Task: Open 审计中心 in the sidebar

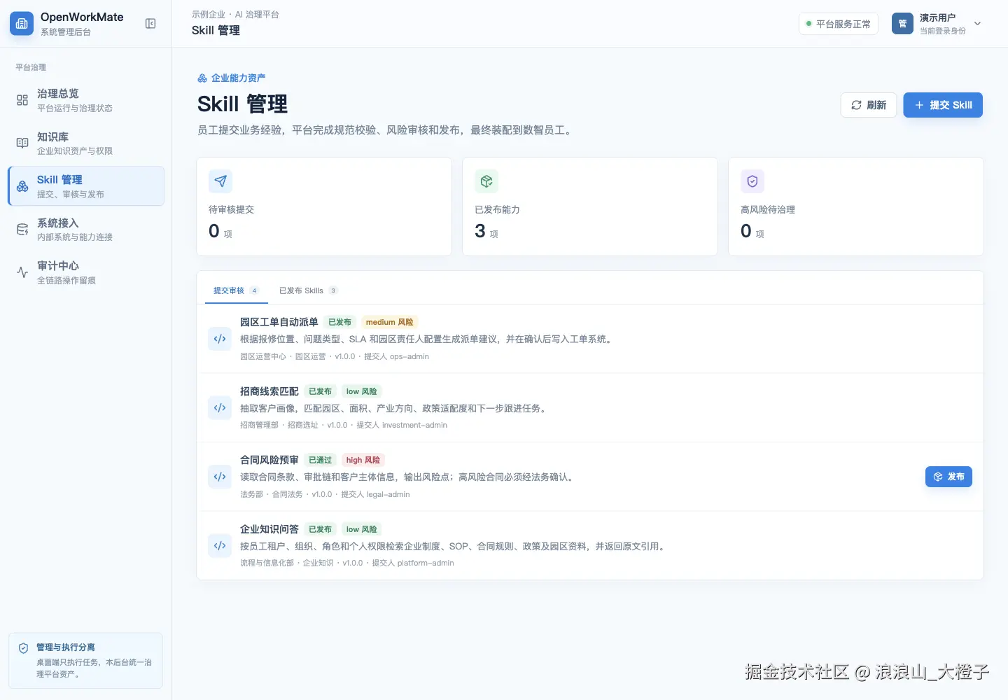Action: point(86,272)
